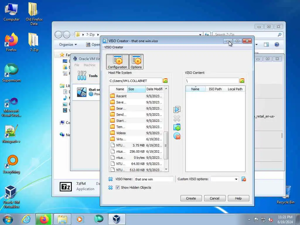Click the VISO Name input field
300x225 pixels.
(x=154, y=179)
